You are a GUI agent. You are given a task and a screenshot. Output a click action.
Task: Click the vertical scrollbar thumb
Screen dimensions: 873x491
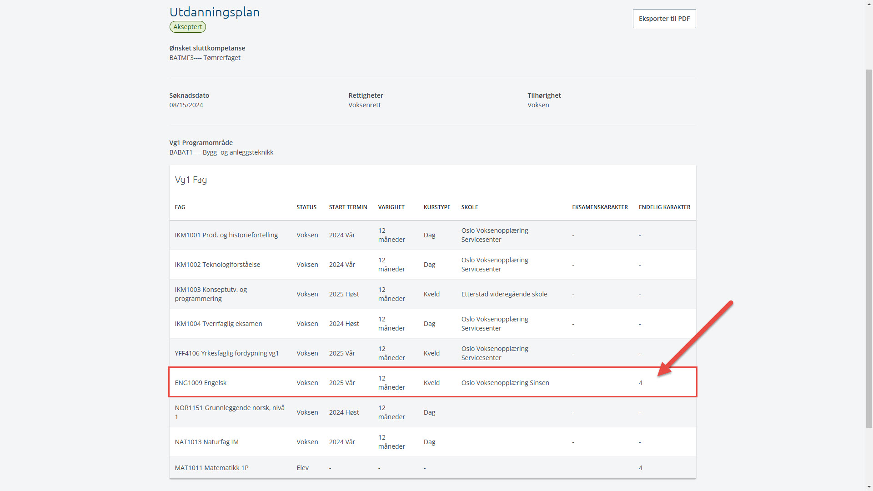pyautogui.click(x=869, y=248)
